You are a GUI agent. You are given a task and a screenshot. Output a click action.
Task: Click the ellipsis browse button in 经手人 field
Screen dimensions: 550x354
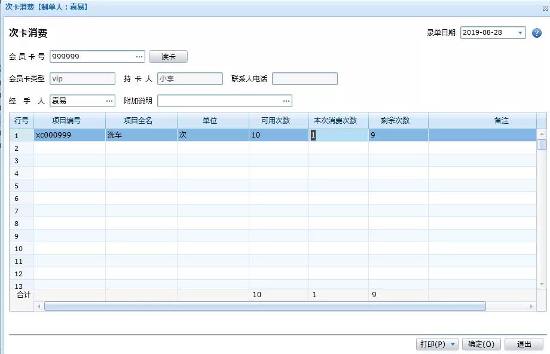click(109, 101)
